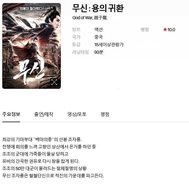This screenshot has height=184, width=189.
Task: Click the 러닝타임 field label
Action: (80, 52)
